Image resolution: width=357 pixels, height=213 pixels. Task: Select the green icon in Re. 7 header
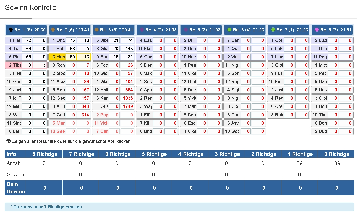273,30
